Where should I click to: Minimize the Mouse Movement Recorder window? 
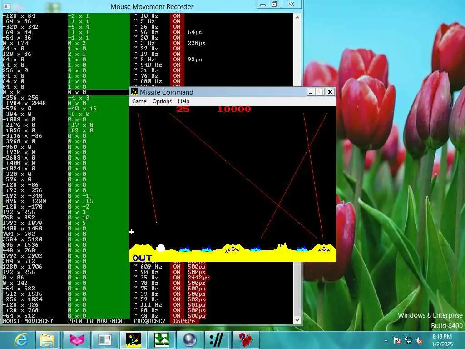[263, 5]
